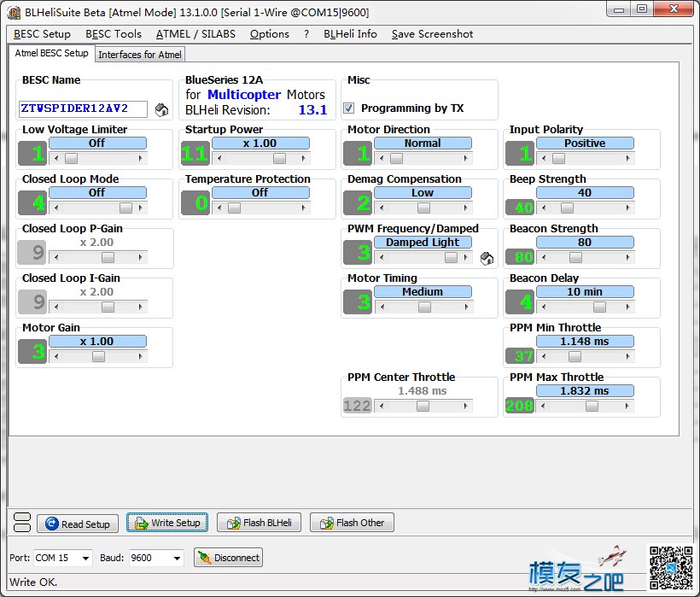The width and height of the screenshot is (700, 597).
Task: Click 'Damped Light' value label
Action: click(x=423, y=242)
